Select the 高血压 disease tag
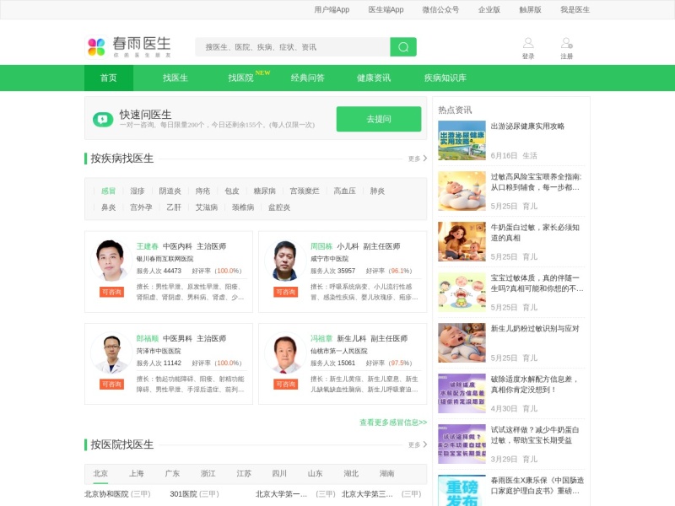Viewport: 675px width, 506px height. click(x=344, y=191)
